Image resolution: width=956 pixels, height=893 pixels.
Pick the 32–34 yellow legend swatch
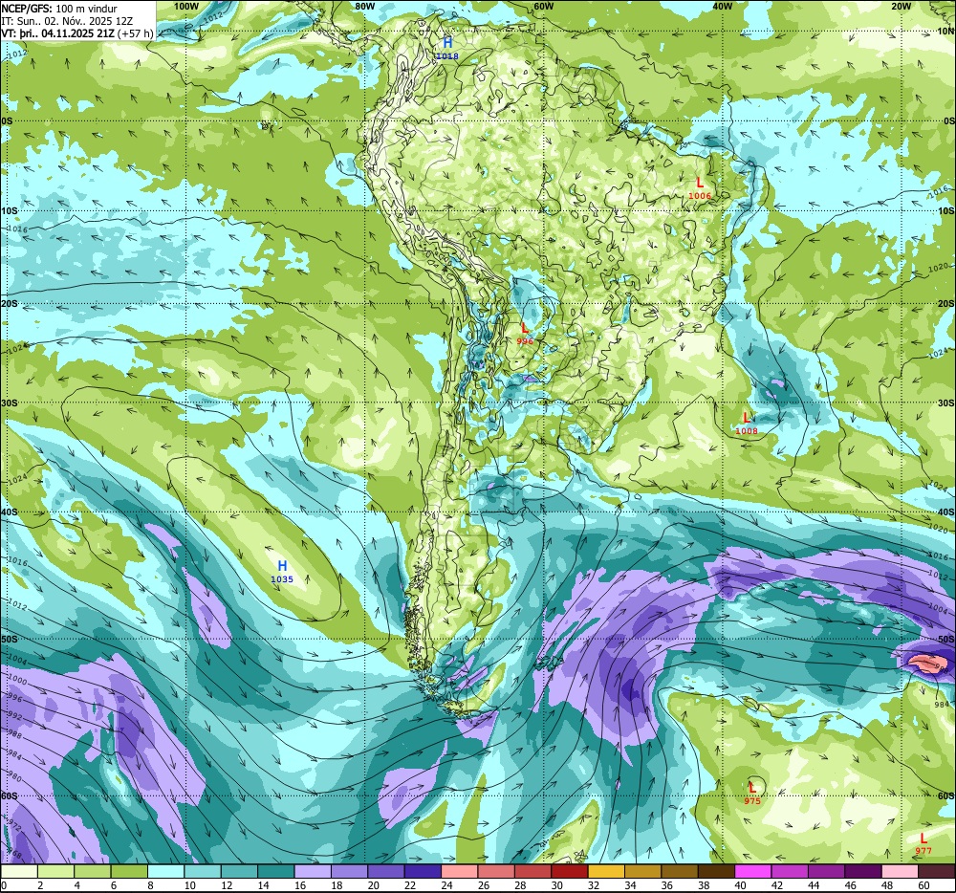point(606,871)
